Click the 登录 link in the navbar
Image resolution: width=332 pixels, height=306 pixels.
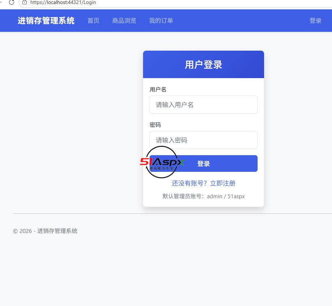point(315,21)
